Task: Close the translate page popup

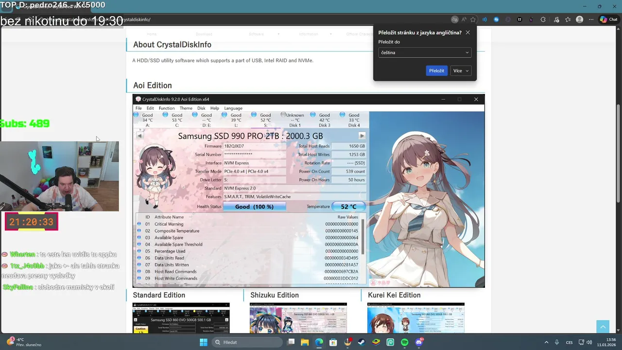Action: 467,33
